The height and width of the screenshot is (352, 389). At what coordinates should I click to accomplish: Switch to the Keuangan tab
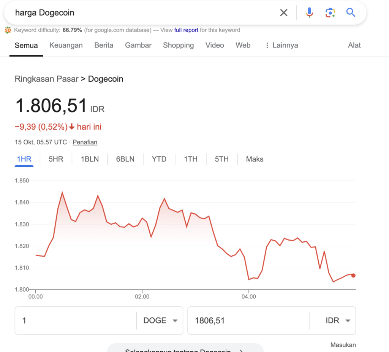coord(66,45)
